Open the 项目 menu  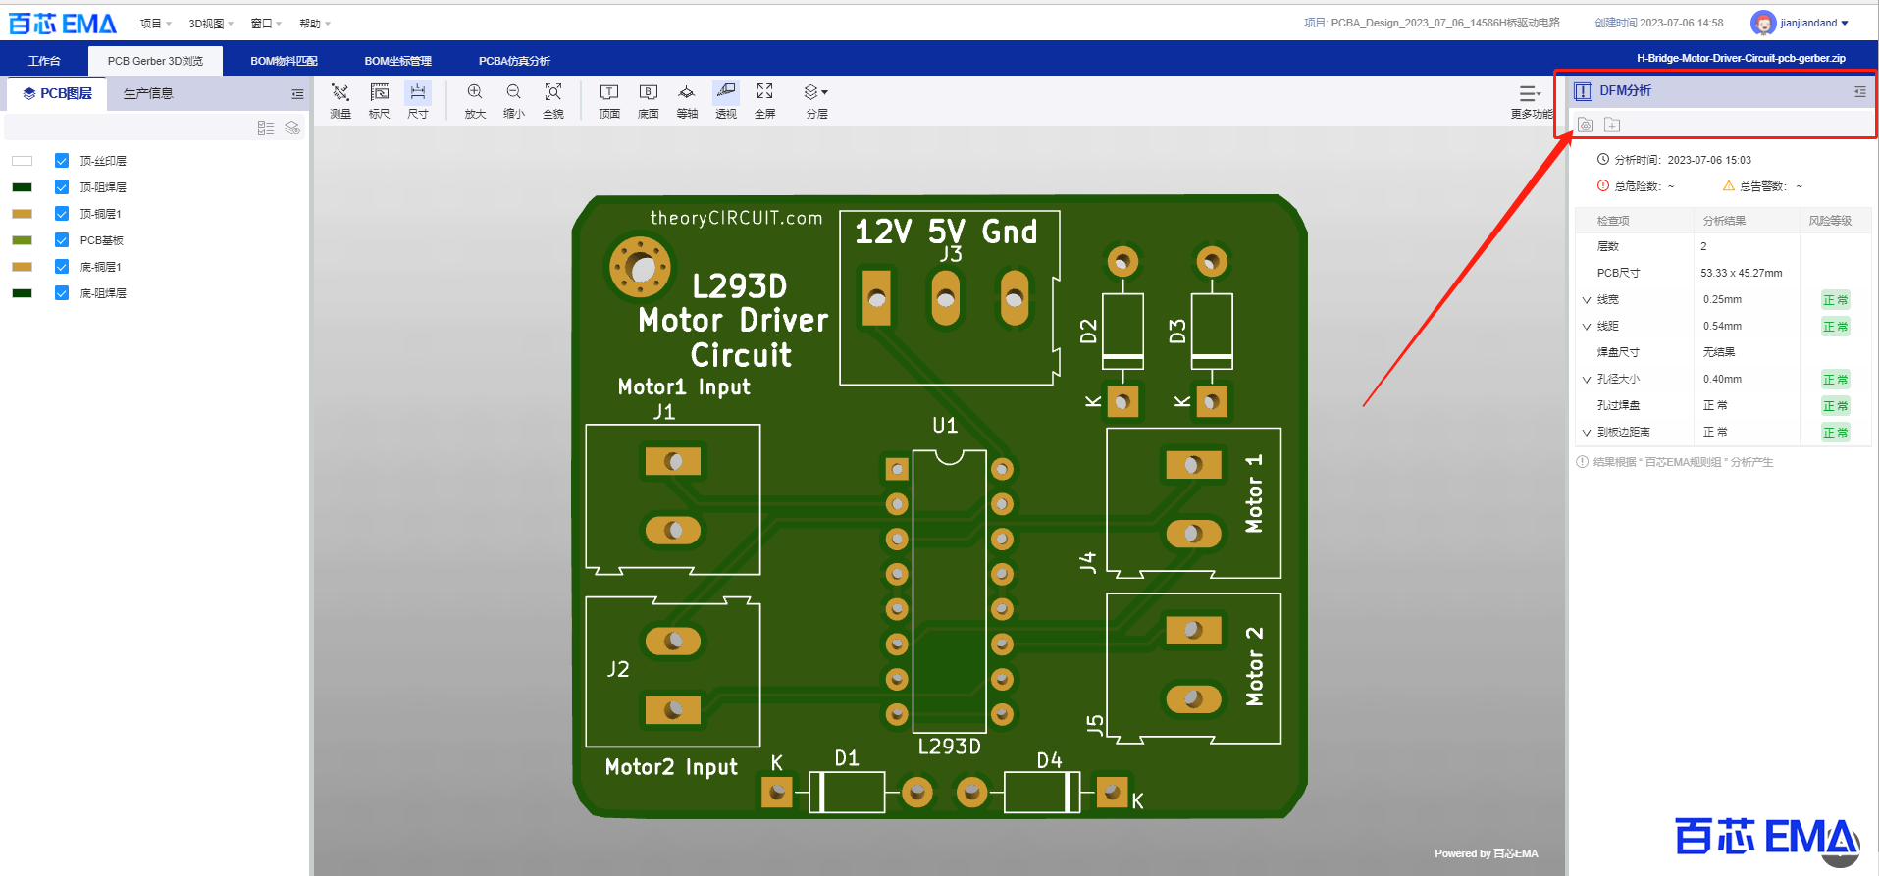tap(155, 24)
